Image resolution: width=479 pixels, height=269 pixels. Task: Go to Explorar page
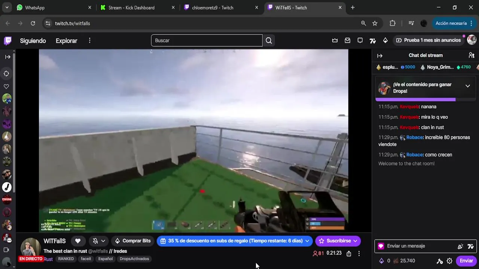coord(66,41)
